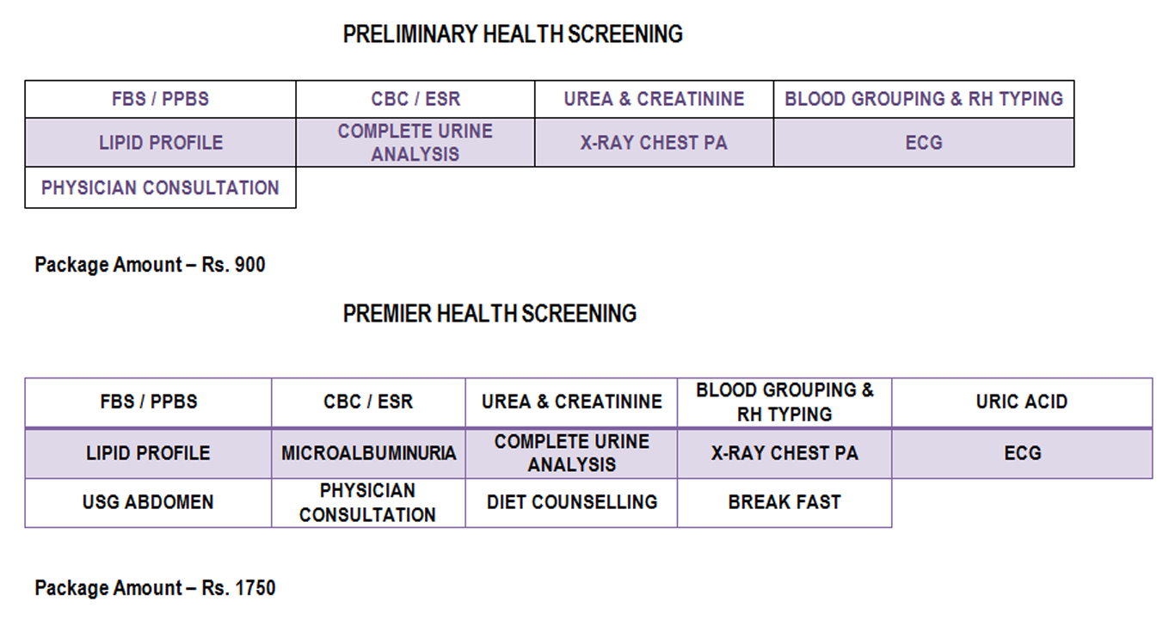Screen dimensions: 1175x626
Task: Click the Package Amount Rs. 1750 text
Action: (155, 589)
